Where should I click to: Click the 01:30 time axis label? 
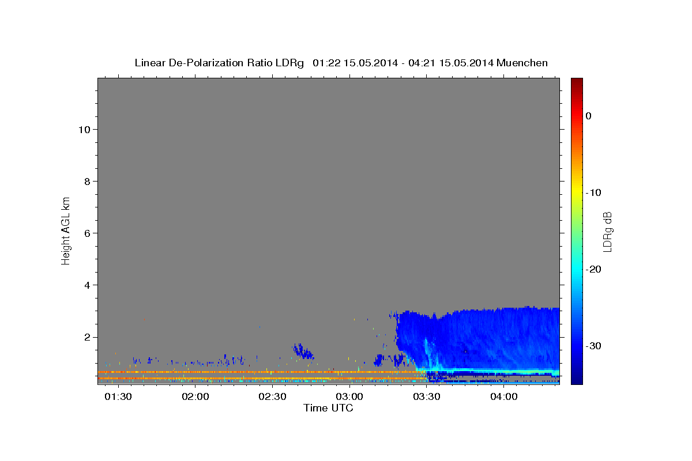[118, 397]
